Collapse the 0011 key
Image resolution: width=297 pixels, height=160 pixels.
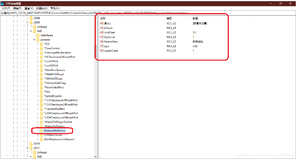tap(27, 148)
